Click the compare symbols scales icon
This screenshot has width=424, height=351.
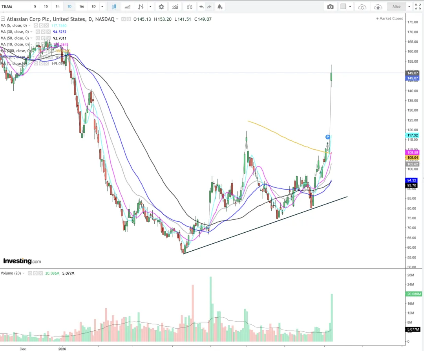coord(190,7)
